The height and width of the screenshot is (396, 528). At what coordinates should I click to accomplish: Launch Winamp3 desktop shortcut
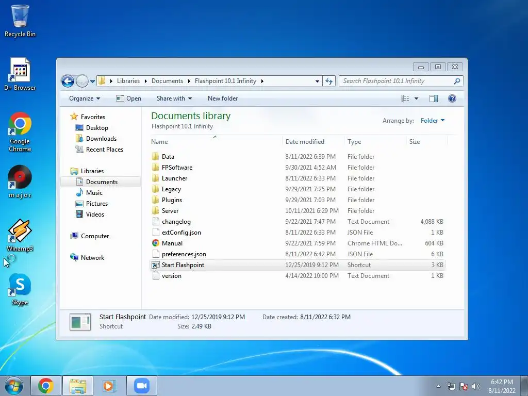coord(20,235)
